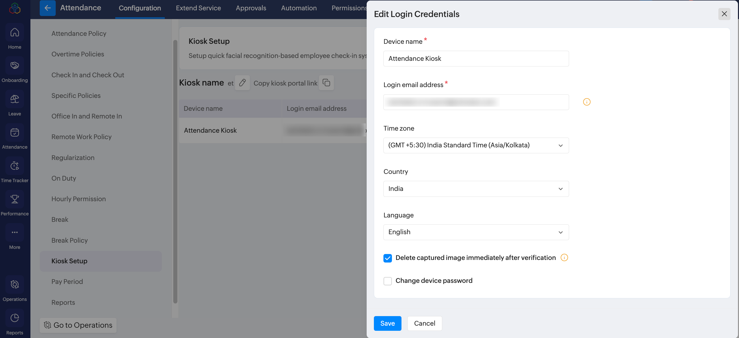739x338 pixels.
Task: Click the Device name input field
Action: pyautogui.click(x=476, y=59)
